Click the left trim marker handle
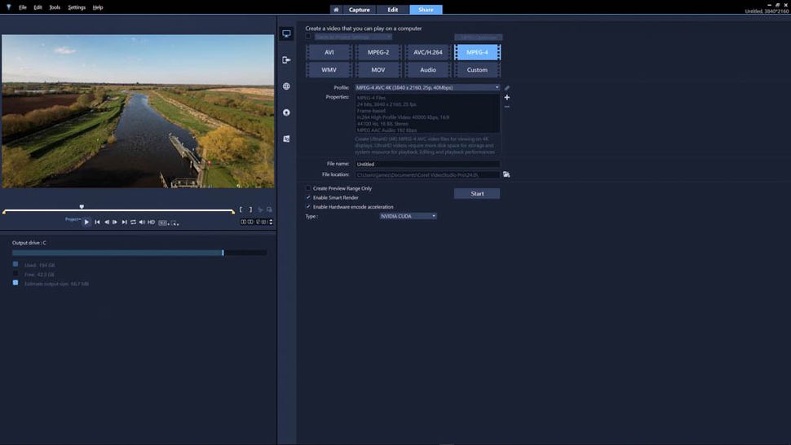791x445 pixels. point(4,212)
